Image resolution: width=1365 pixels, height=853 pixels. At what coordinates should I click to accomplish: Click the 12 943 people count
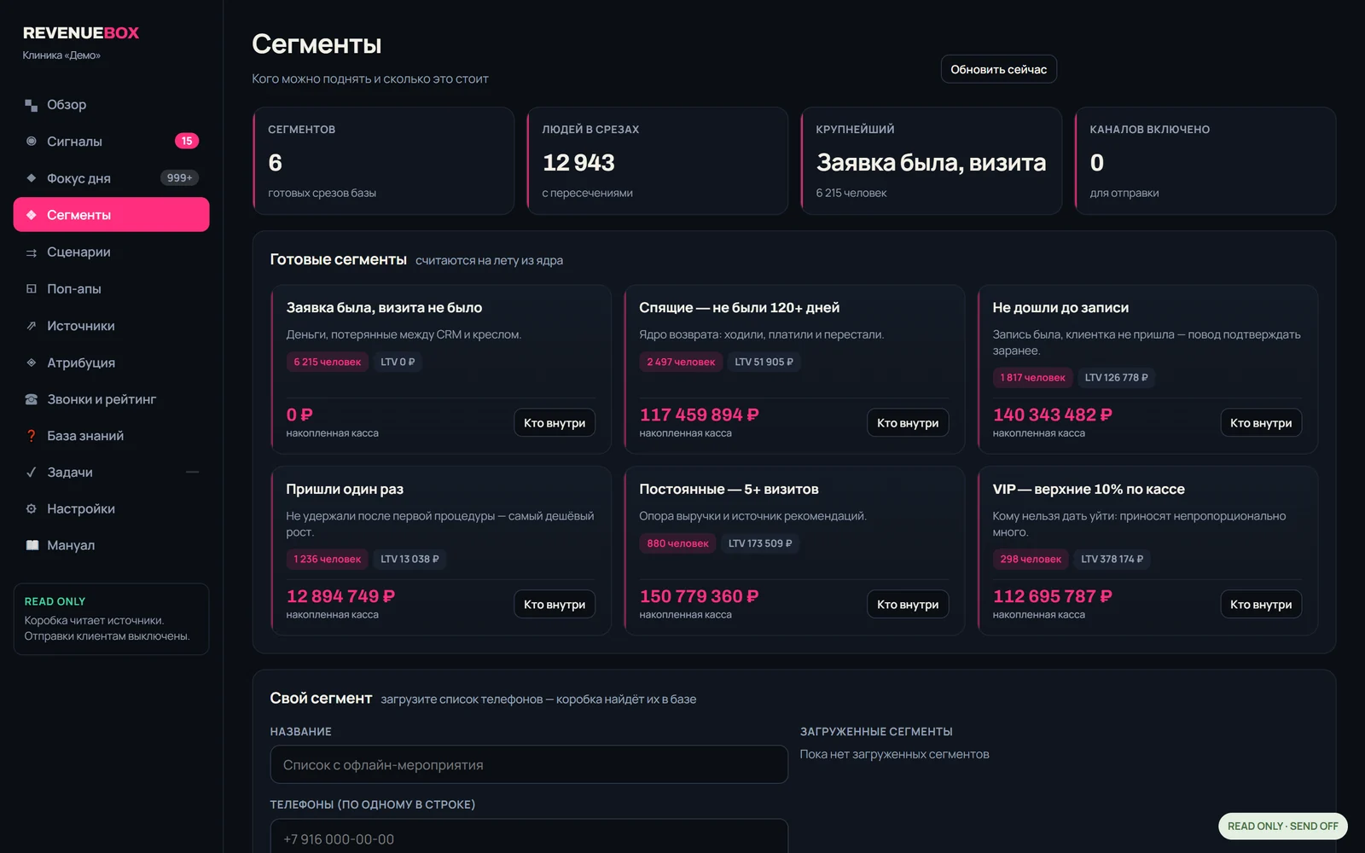[x=578, y=163]
